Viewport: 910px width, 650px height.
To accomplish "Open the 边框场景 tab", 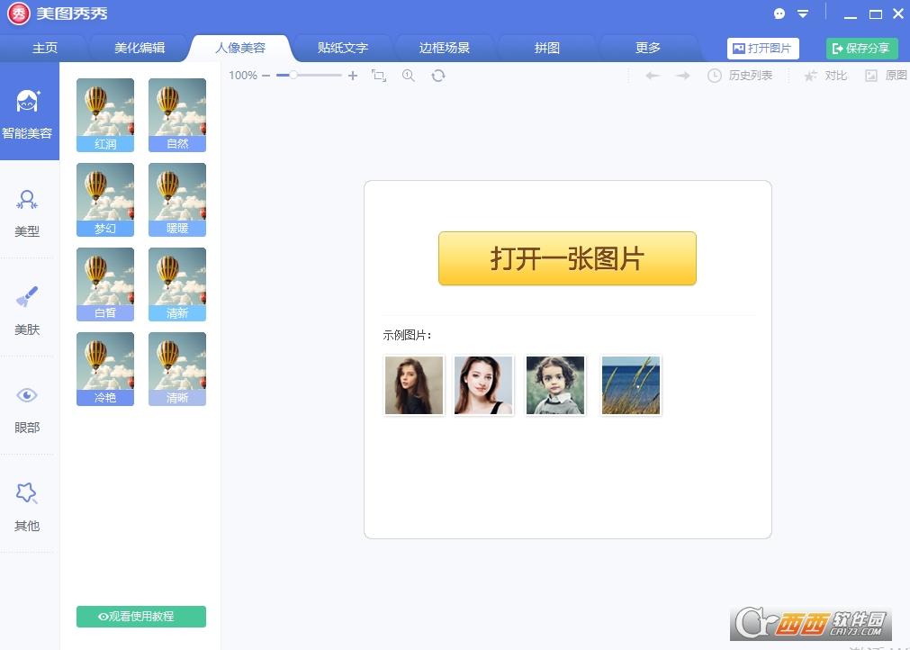I will pyautogui.click(x=444, y=49).
